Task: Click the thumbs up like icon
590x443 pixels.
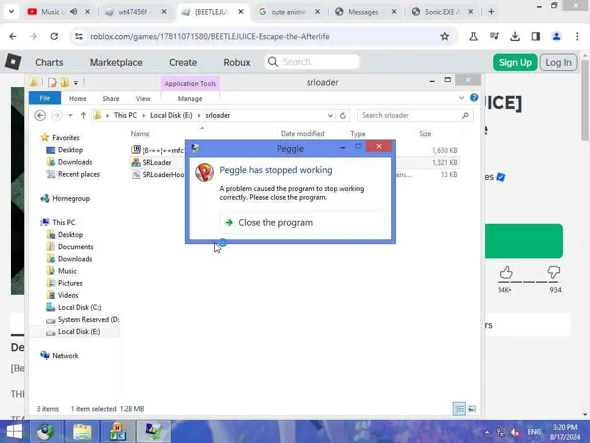Action: click(506, 272)
